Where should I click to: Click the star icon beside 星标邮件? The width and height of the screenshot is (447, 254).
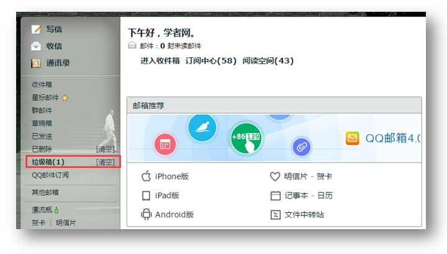pos(65,98)
